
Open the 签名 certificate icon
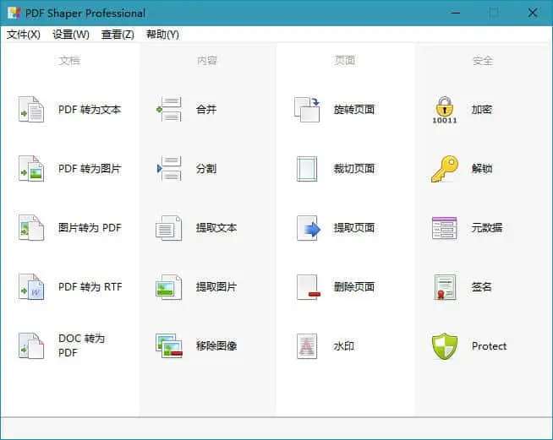445,287
